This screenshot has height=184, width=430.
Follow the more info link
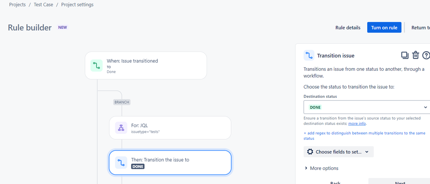point(357,124)
